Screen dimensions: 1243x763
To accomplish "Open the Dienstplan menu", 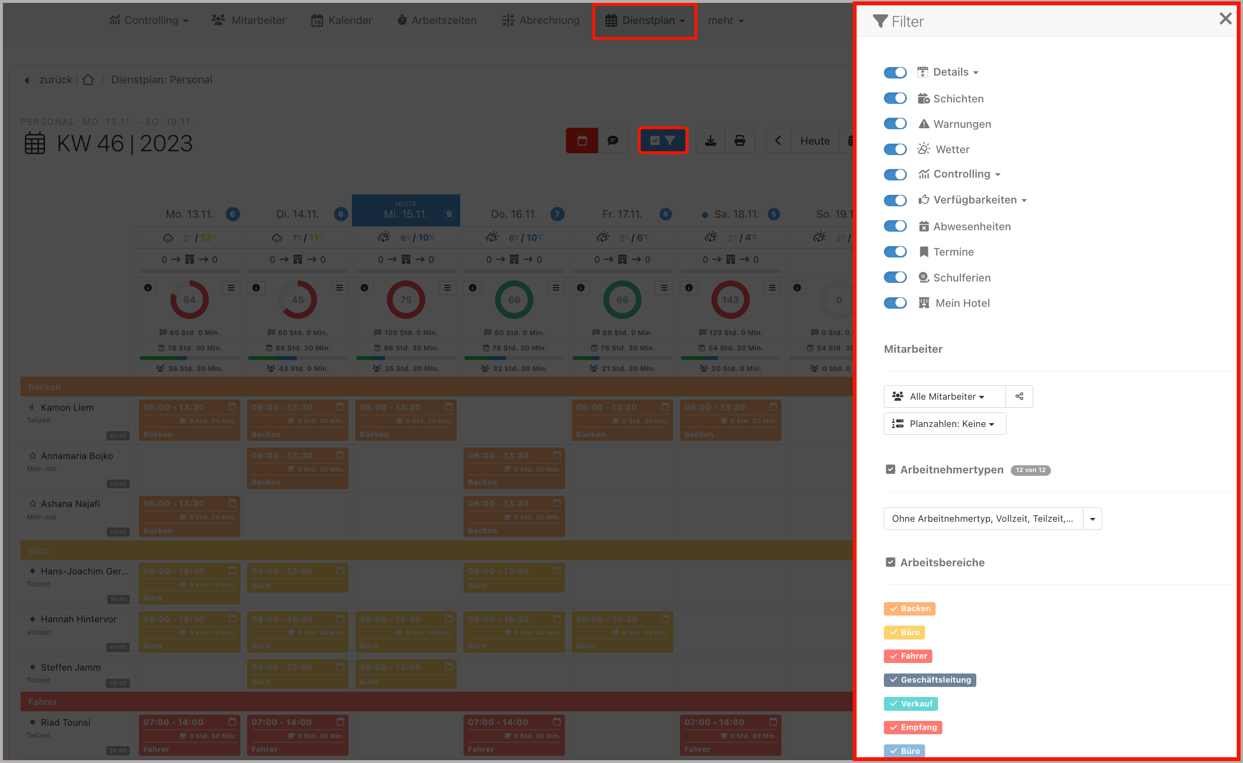I will coord(644,21).
